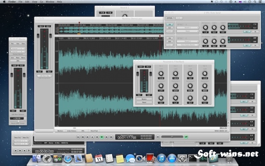Open the Undo History tab
The image size is (265, 166).
[x=72, y=131]
